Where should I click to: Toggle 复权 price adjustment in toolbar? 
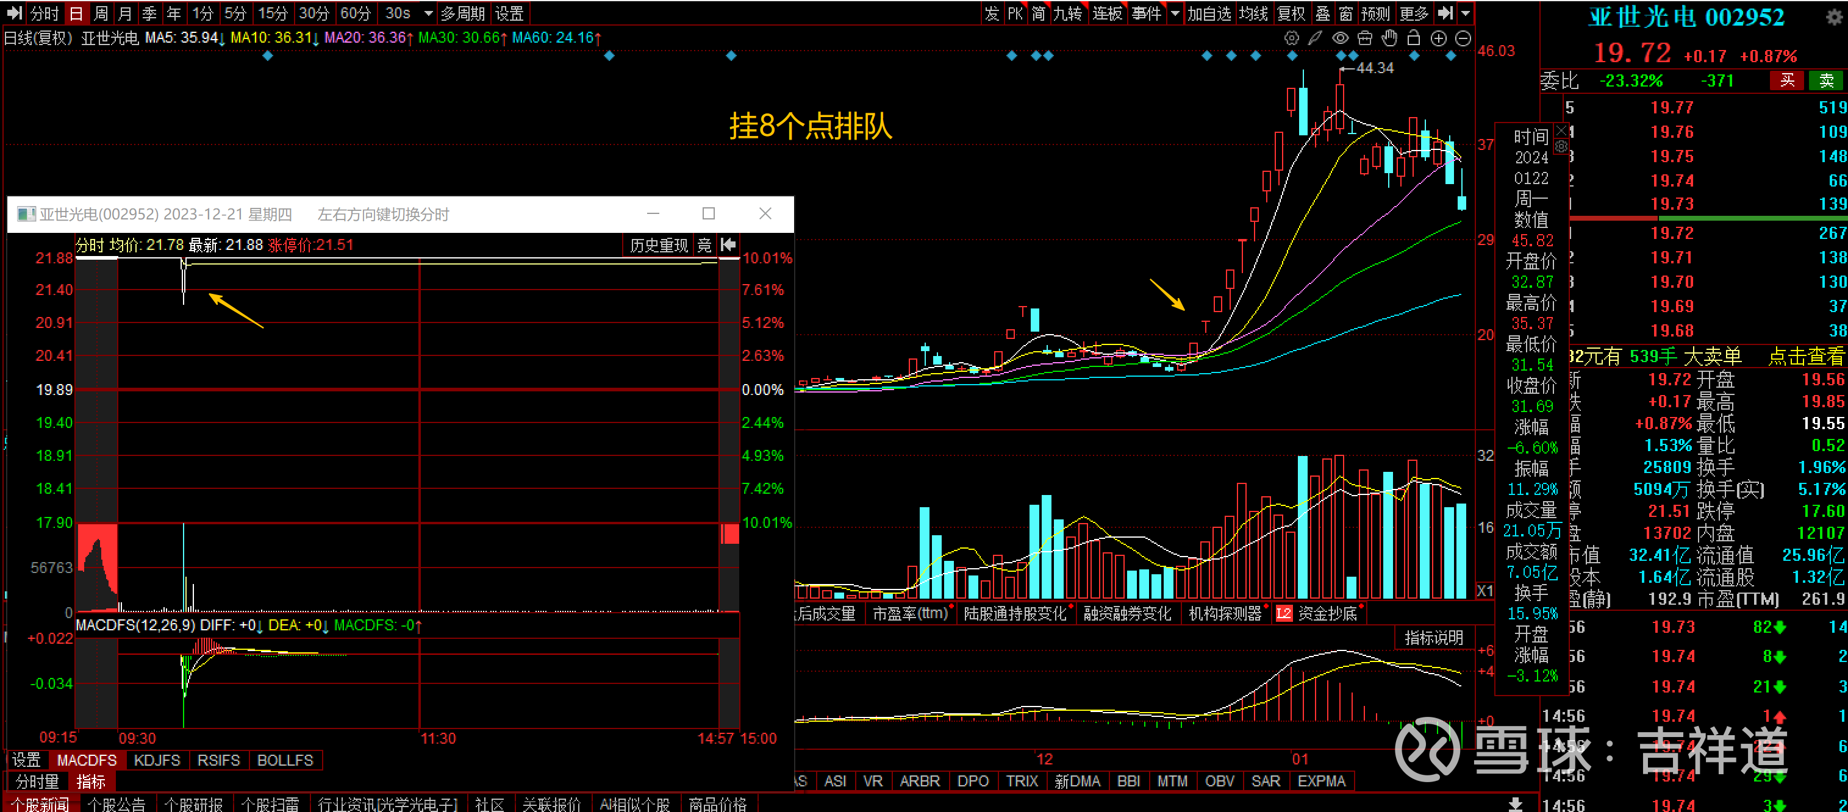(x=1291, y=13)
